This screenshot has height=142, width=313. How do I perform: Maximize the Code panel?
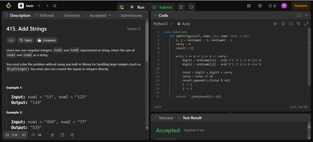pyautogui.click(x=299, y=15)
